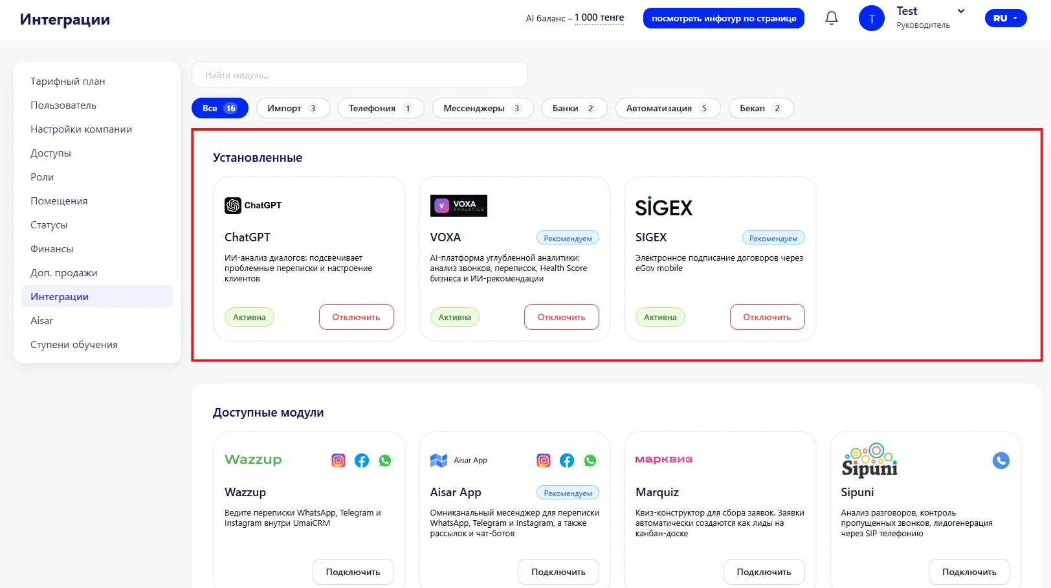Viewport: 1051px width, 588px height.
Task: Disable the ChatGPT integration
Action: coord(357,317)
